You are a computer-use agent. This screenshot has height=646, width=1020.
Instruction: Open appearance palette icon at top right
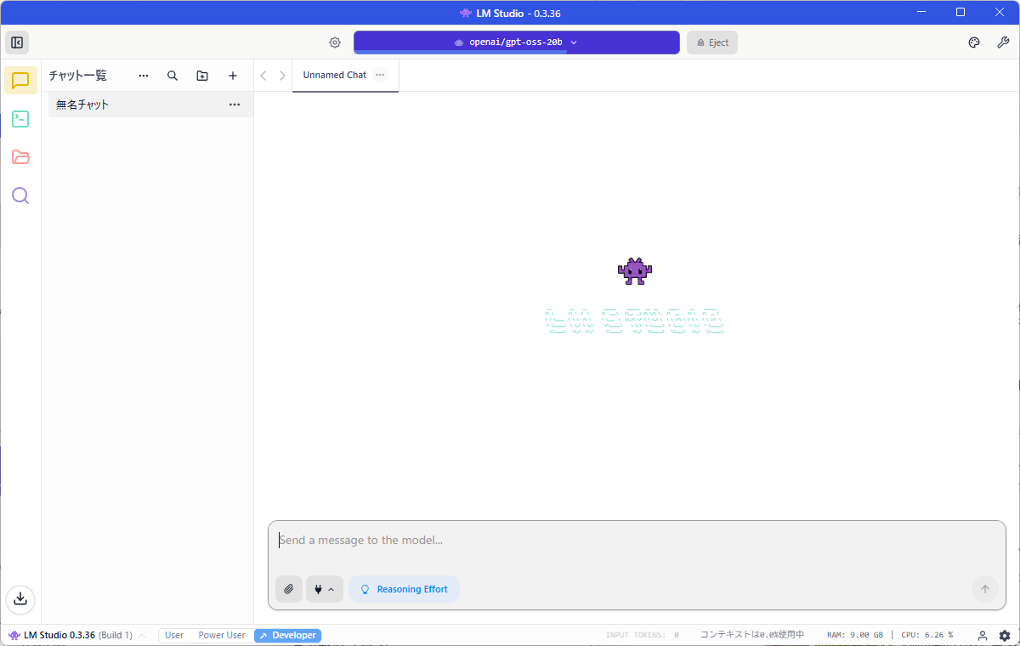point(974,42)
